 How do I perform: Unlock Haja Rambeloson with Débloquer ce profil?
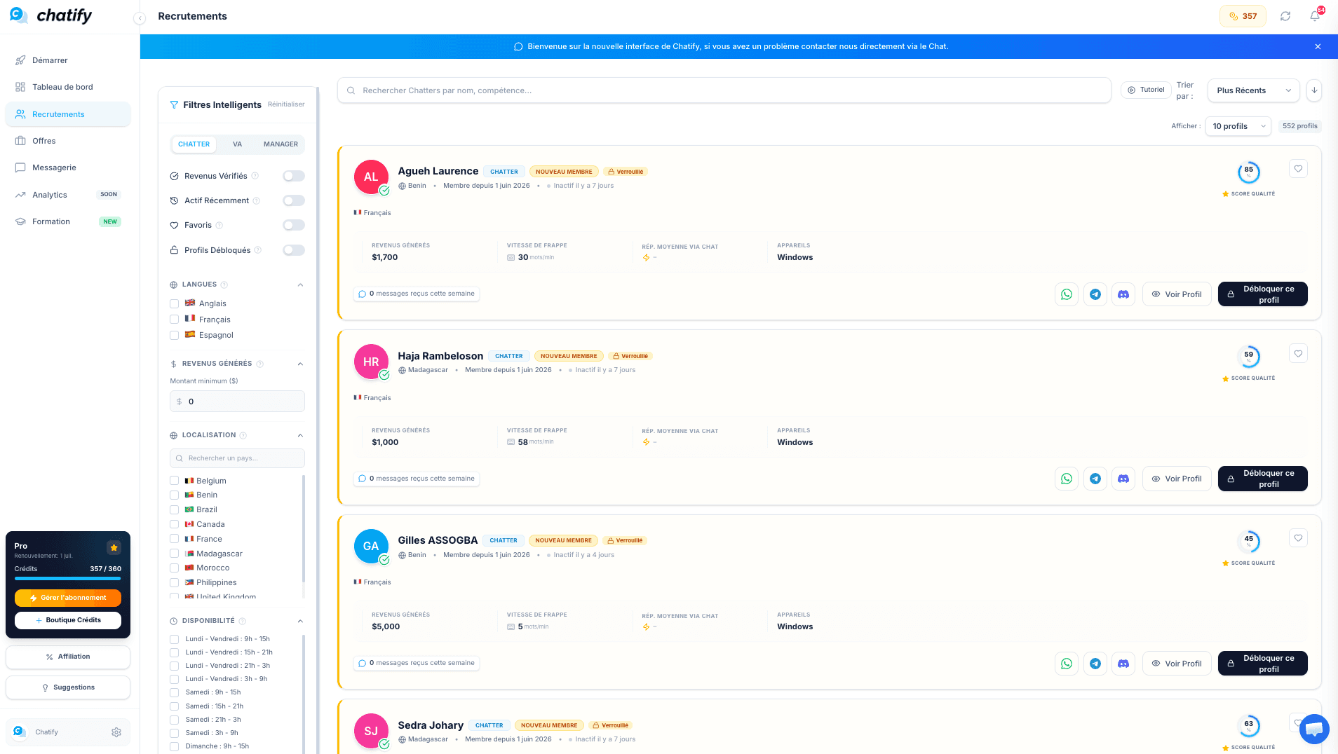1262,479
